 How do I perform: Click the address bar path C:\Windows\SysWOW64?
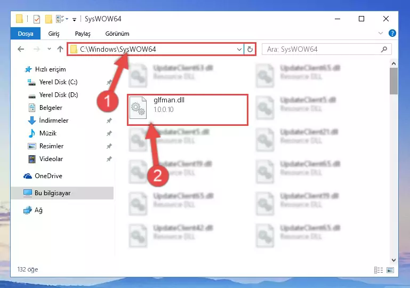tap(118, 49)
